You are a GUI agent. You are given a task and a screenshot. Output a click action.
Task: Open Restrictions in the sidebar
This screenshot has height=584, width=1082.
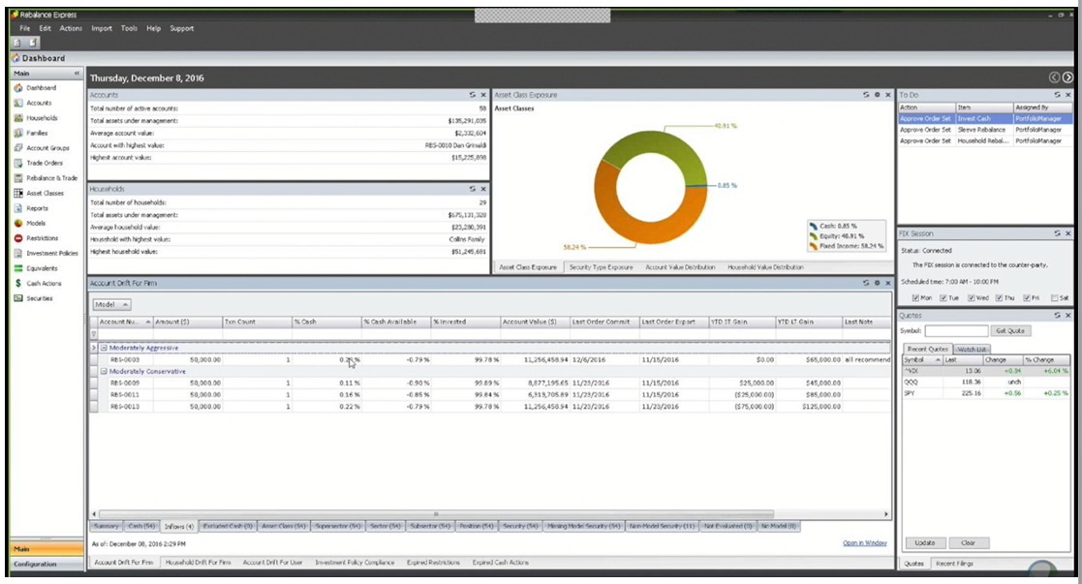42,238
